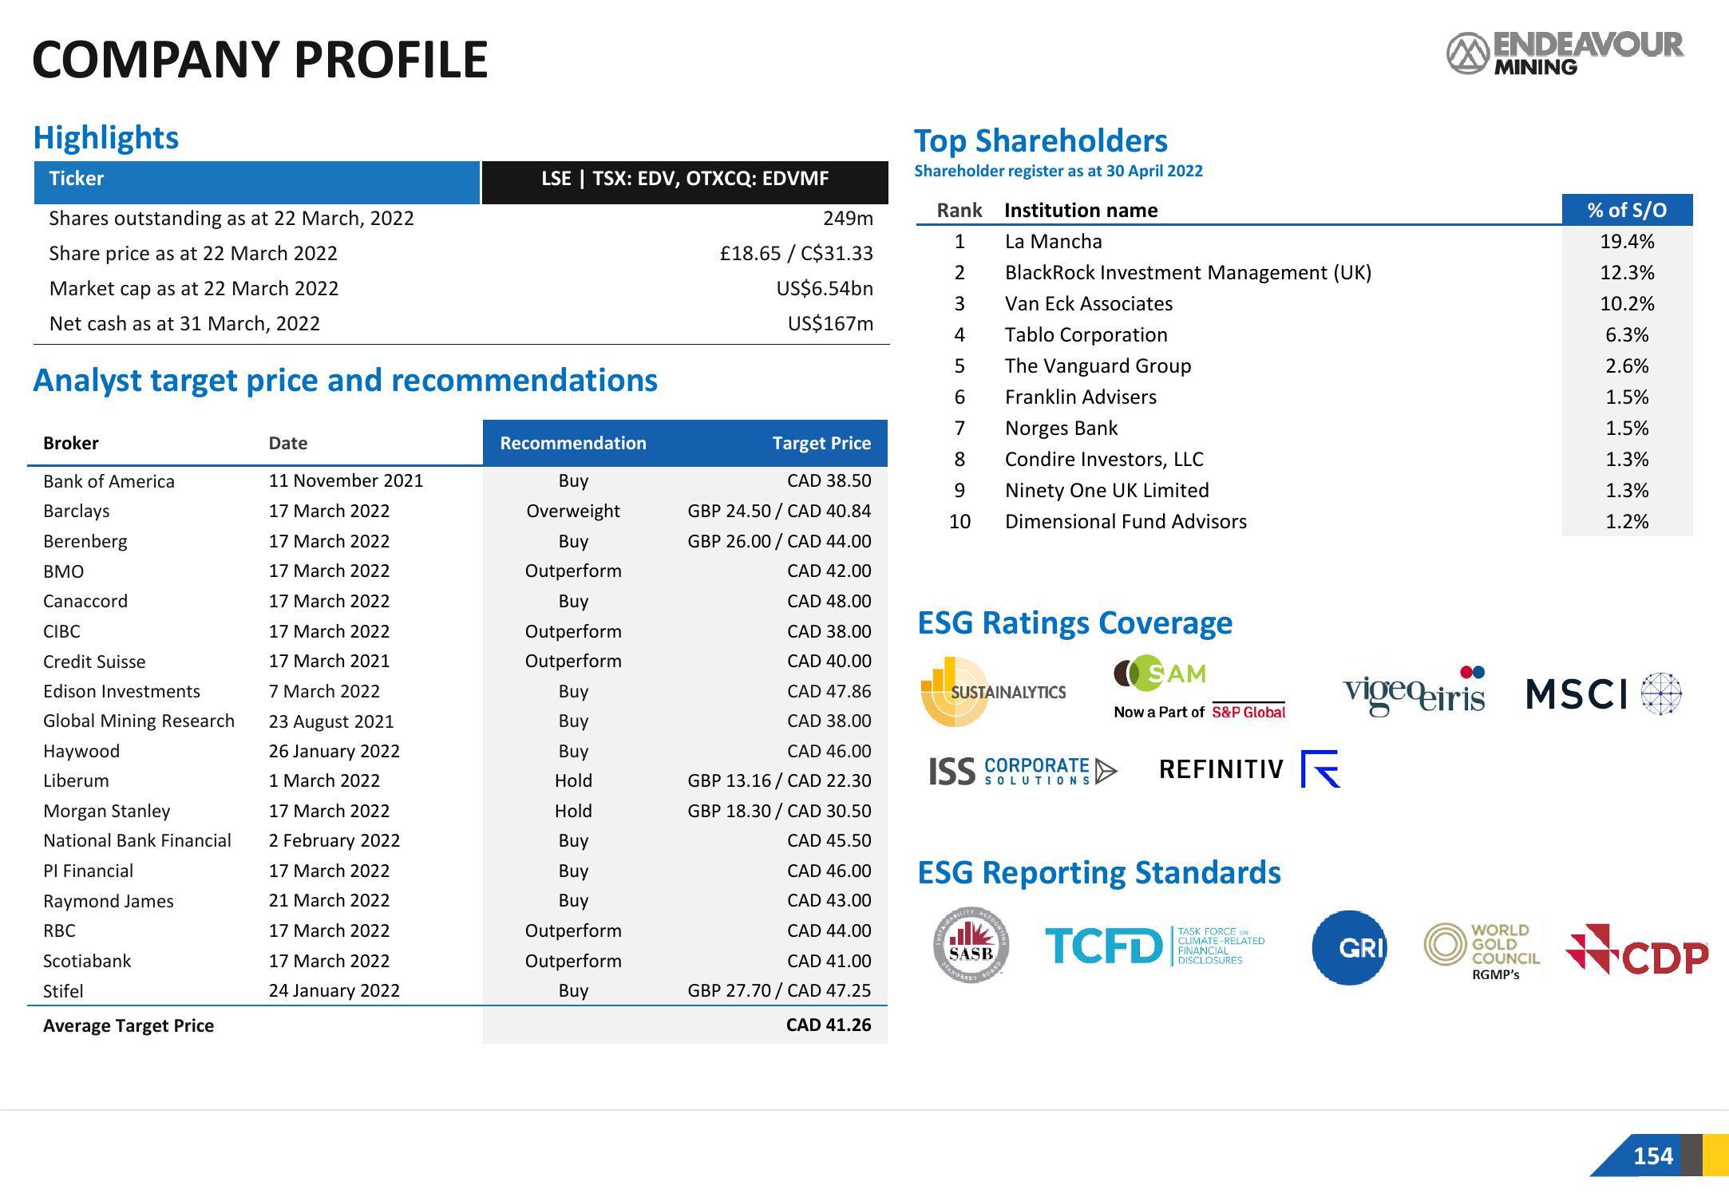Click the Refinitiv logo
Screen dimensions: 1729x1197
(x=1249, y=768)
